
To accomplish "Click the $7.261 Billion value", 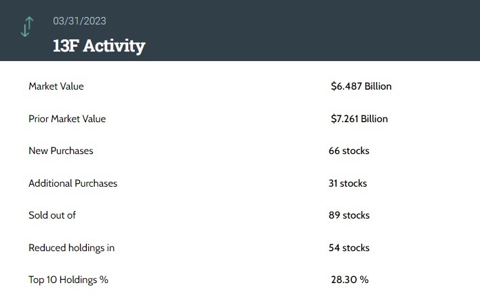I will [359, 119].
